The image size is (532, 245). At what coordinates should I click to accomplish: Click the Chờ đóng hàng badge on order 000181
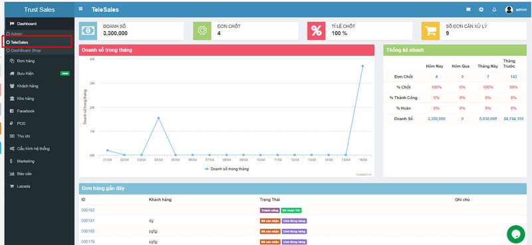coord(294,221)
